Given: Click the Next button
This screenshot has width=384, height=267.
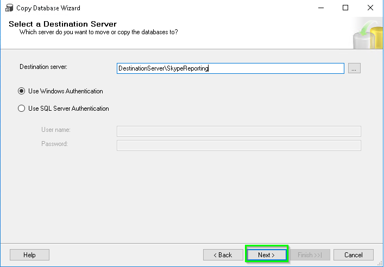Looking at the screenshot, I should click(x=267, y=255).
